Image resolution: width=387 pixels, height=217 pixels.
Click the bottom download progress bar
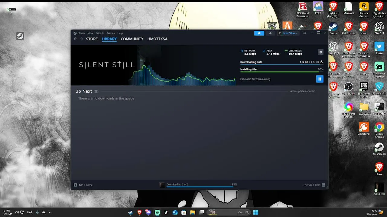pos(202,187)
